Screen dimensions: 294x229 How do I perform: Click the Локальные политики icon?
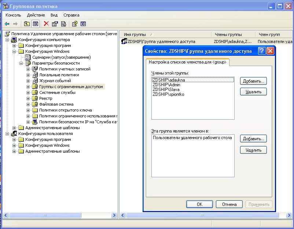pos(35,75)
